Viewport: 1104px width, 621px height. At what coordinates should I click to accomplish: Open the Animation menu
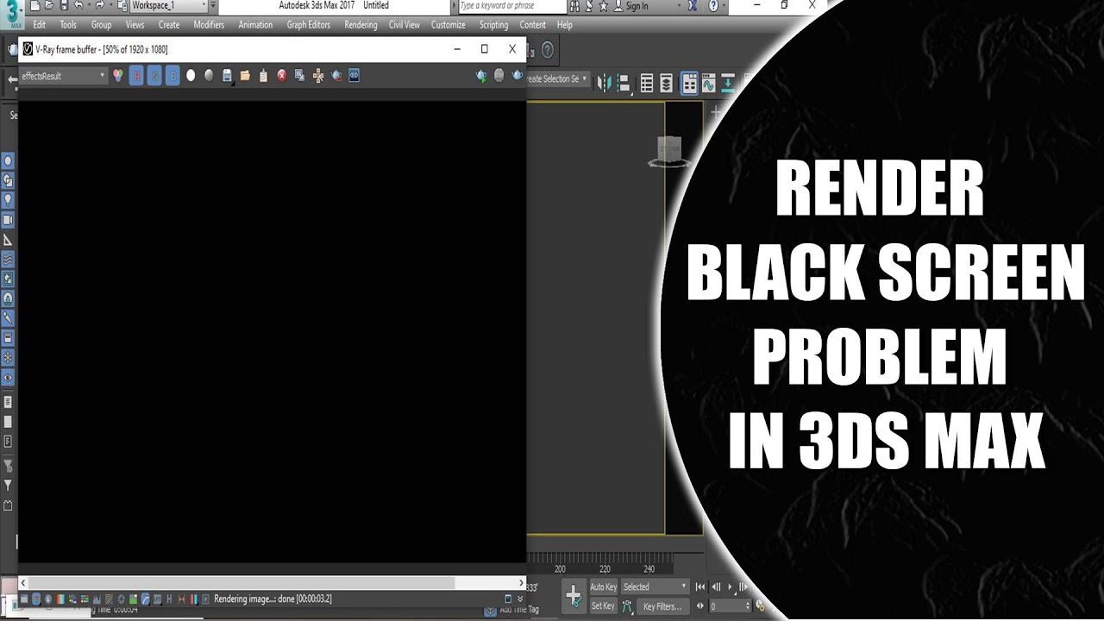click(x=255, y=25)
